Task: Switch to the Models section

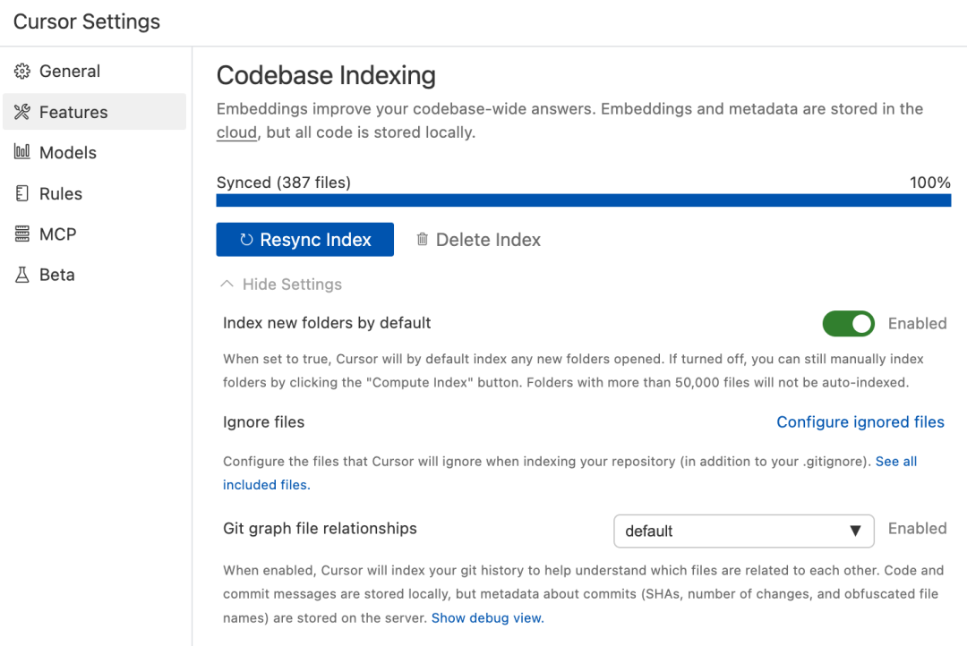Action: 67,152
